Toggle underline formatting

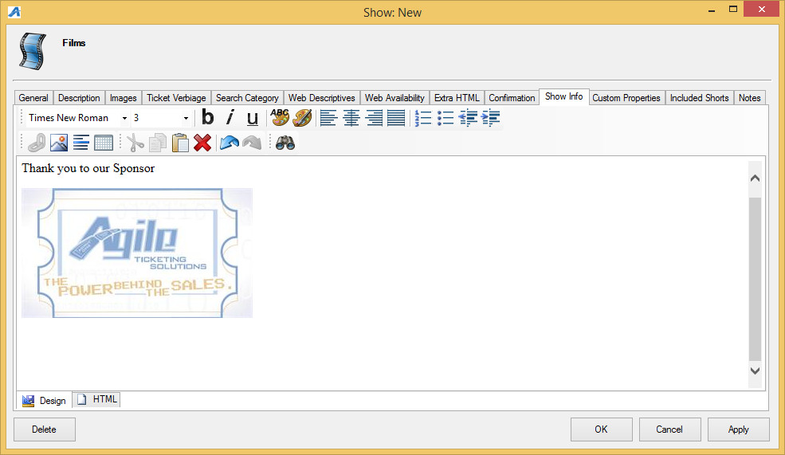253,118
